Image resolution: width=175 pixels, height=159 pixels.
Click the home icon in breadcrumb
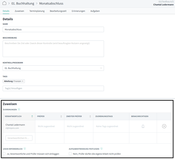point(4,3)
